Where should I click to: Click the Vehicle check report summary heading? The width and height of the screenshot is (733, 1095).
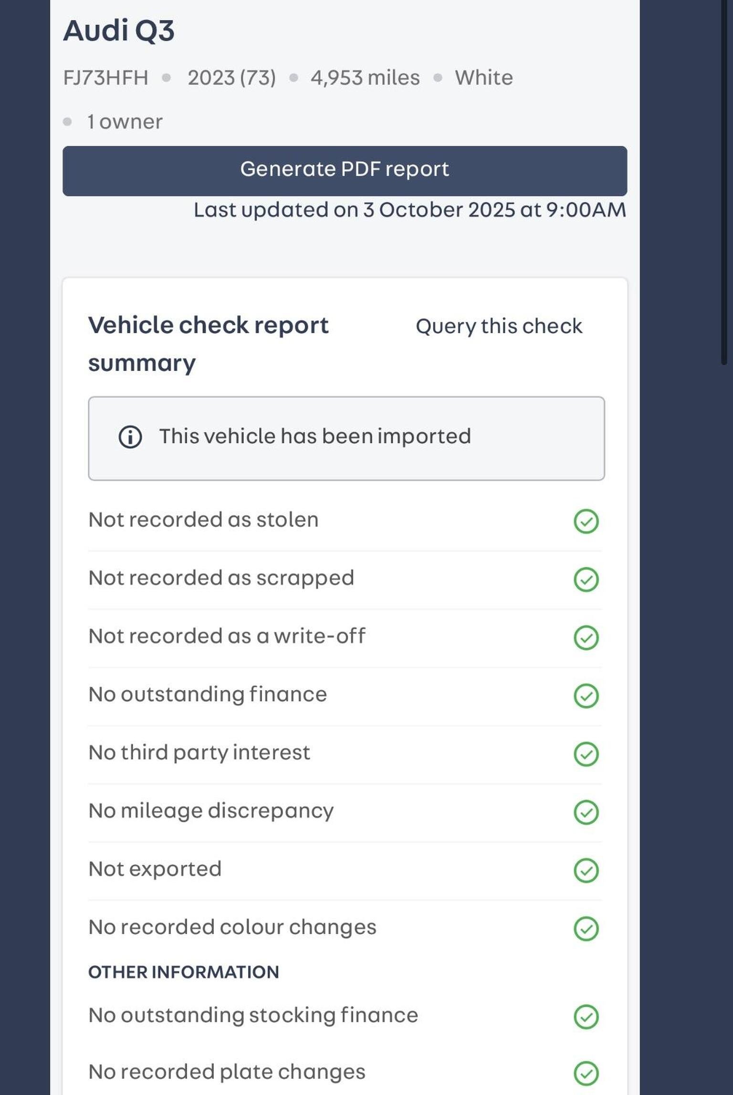pyautogui.click(x=208, y=344)
